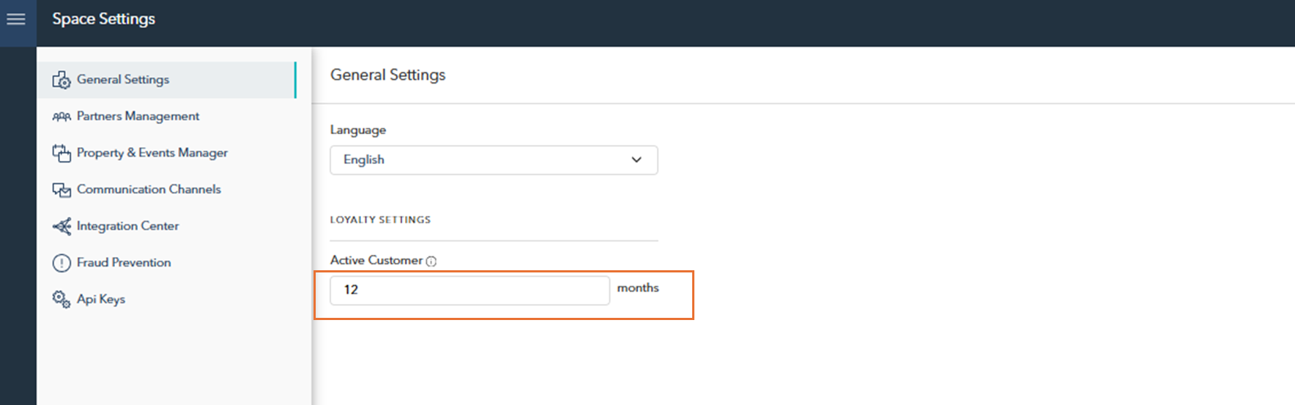Navigate to Integration Center
The width and height of the screenshot is (1295, 405).
click(167, 226)
